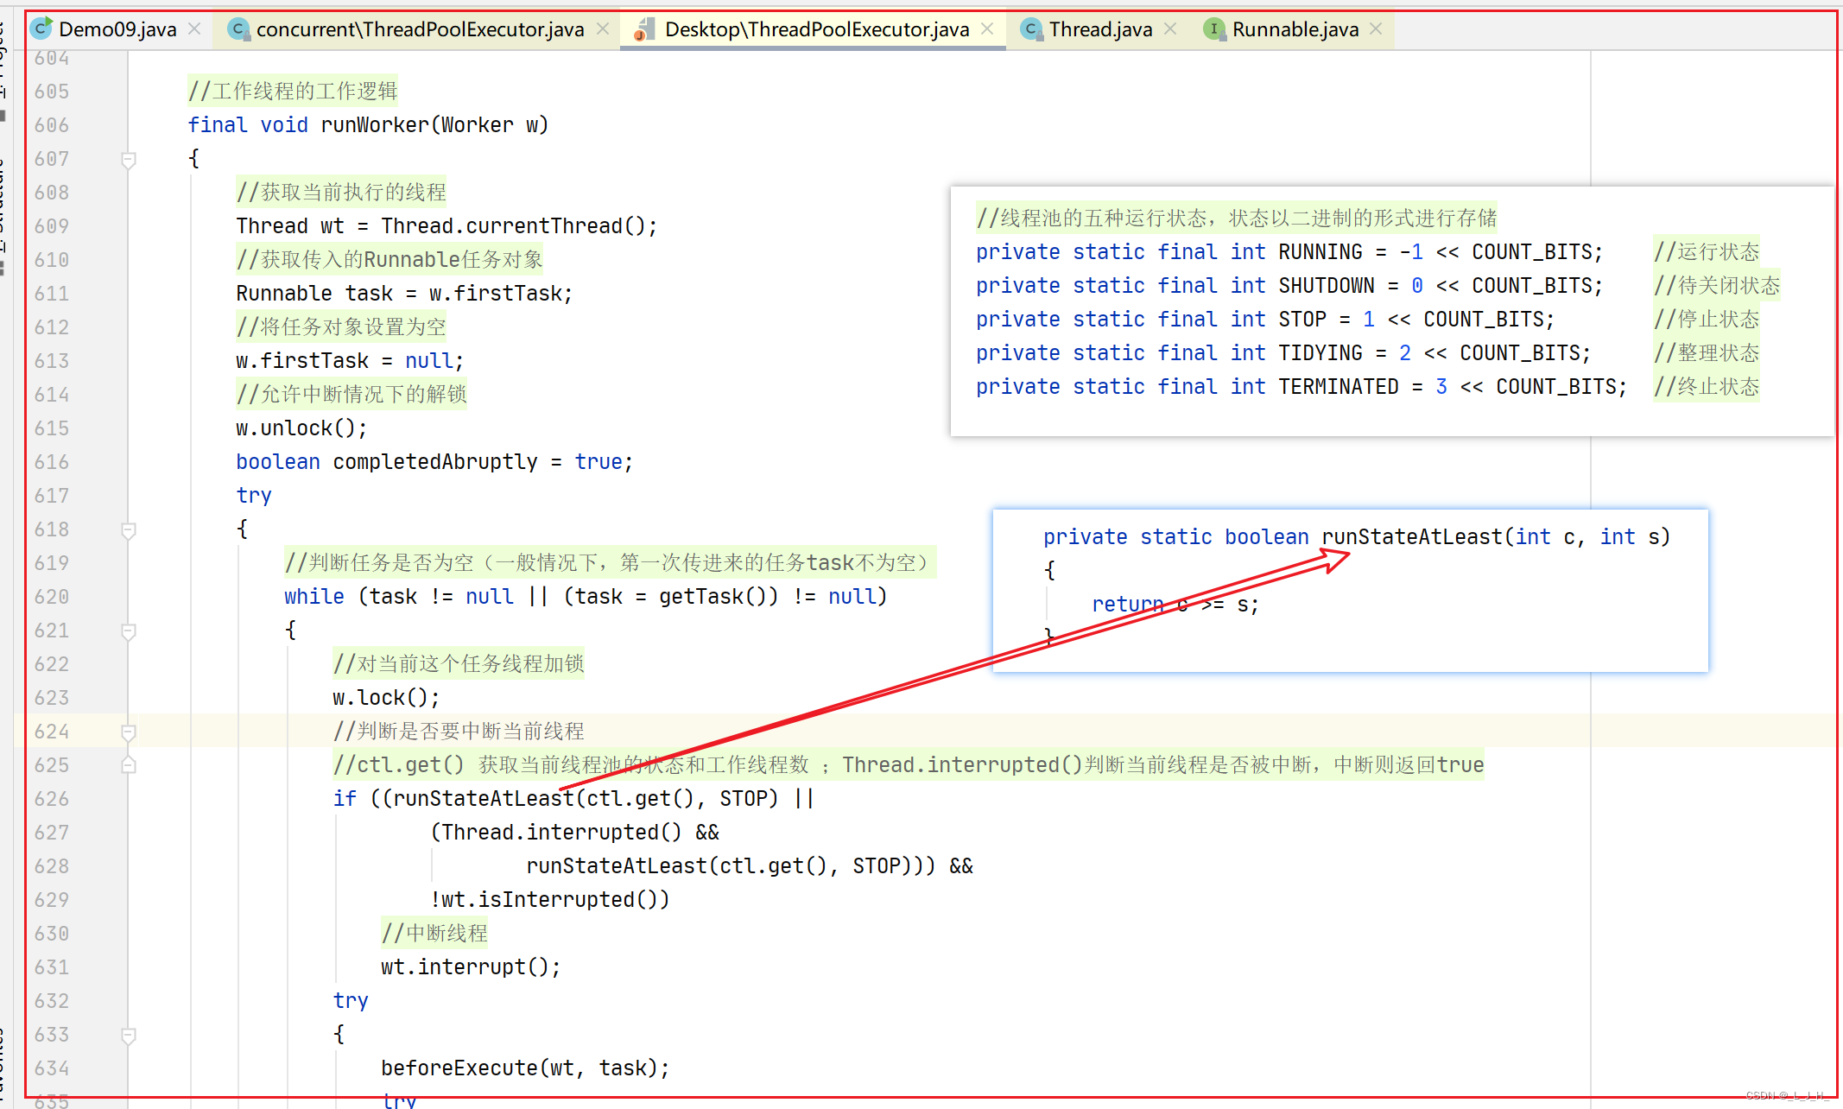Toggle the comment fold end marker at line 625
Viewport: 1843px width, 1109px height.
point(129,765)
